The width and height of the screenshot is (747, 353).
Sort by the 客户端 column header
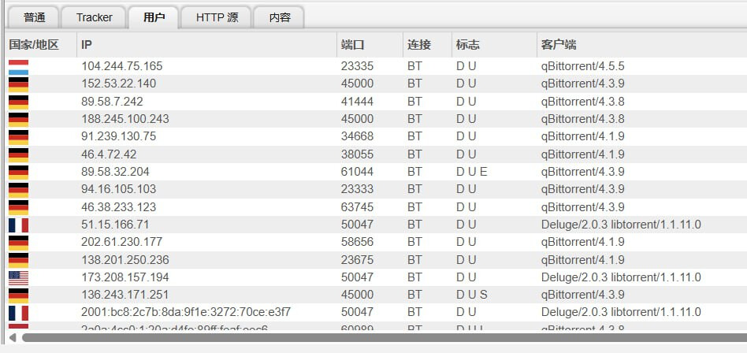tap(558, 45)
